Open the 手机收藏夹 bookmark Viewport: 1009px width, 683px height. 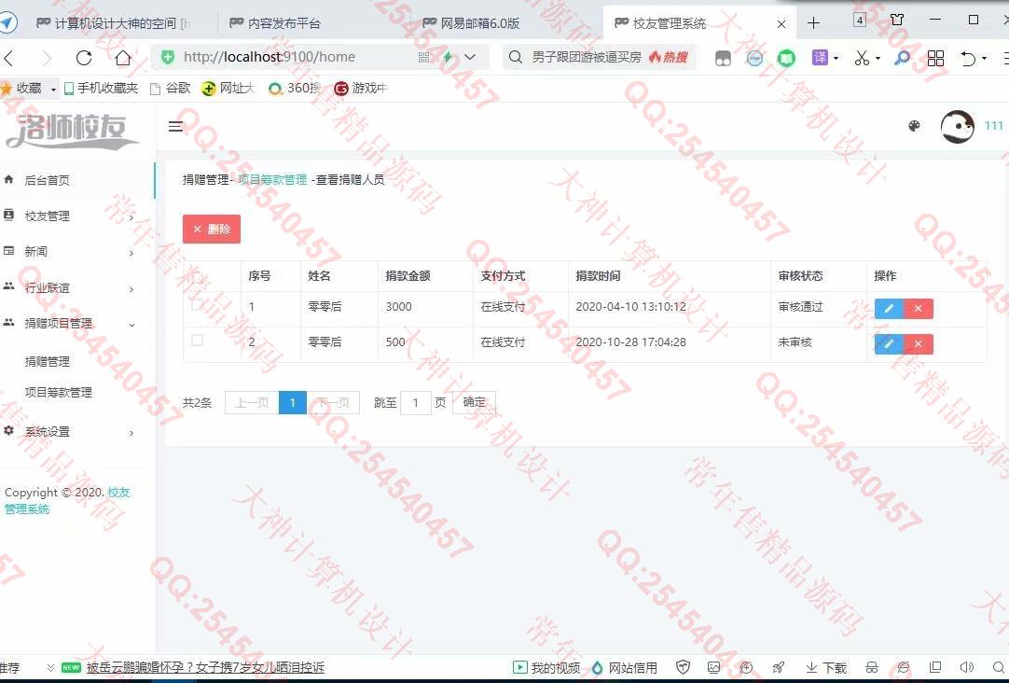click(101, 89)
